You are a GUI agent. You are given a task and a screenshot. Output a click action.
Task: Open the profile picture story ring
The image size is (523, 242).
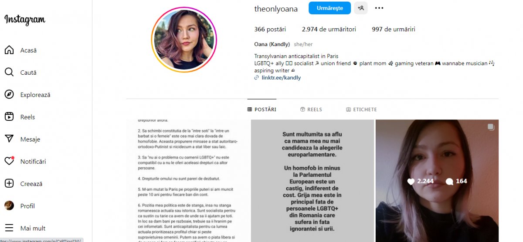coord(184,40)
